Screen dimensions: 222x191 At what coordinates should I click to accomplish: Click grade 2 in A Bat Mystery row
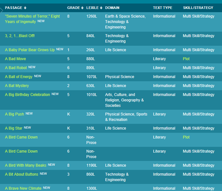[68, 86]
